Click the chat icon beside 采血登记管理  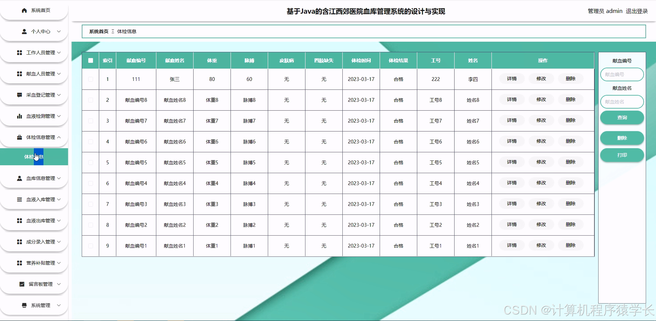(x=19, y=95)
